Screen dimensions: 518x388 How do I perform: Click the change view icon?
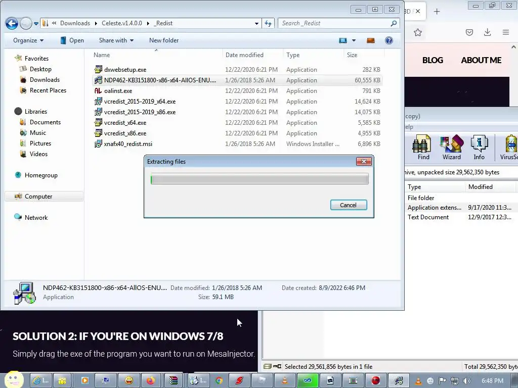coord(343,40)
